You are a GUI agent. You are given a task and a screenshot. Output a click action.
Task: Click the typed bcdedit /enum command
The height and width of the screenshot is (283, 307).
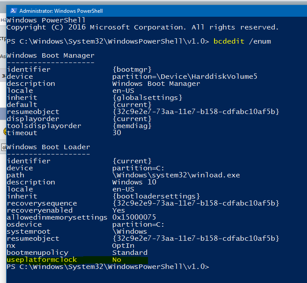tap(242, 41)
